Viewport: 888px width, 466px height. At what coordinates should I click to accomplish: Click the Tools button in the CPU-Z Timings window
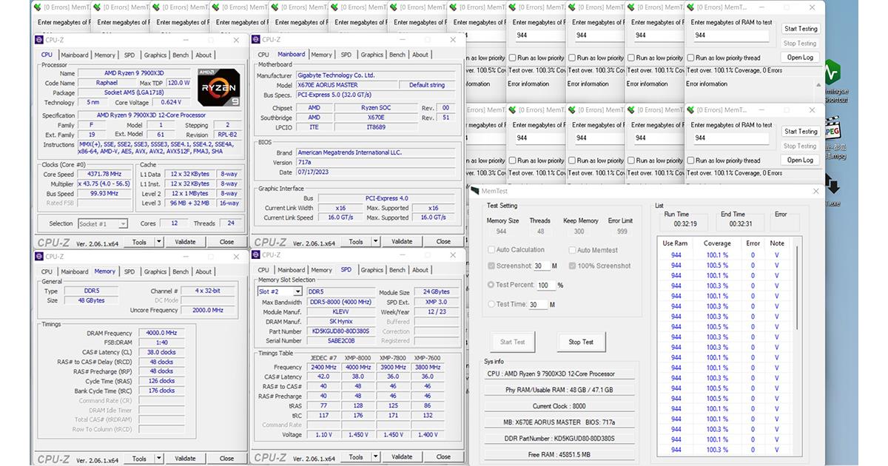[139, 459]
